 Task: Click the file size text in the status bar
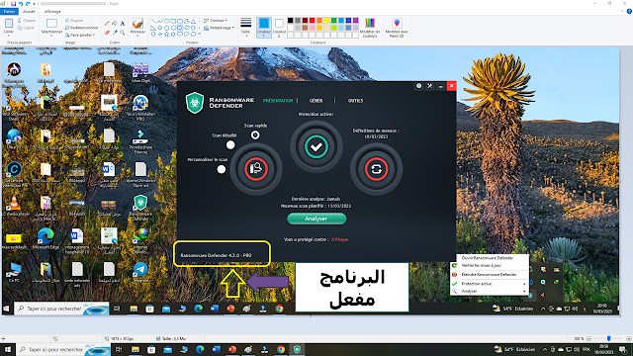174,338
